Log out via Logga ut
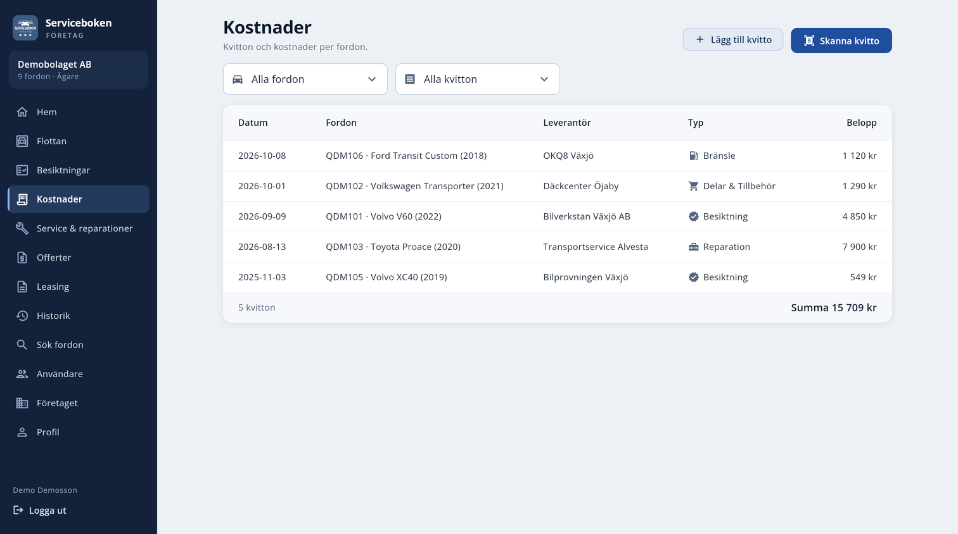The width and height of the screenshot is (958, 534). [40, 511]
